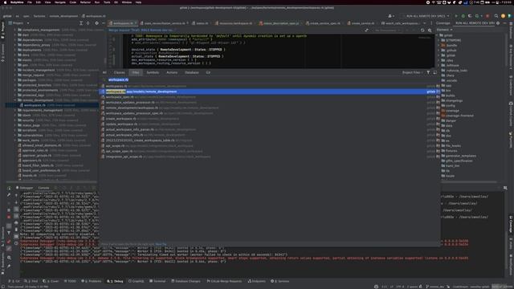The height and width of the screenshot is (289, 514).
Task: Choose the workspace_updates_processor.rb search result
Action: 270,102
